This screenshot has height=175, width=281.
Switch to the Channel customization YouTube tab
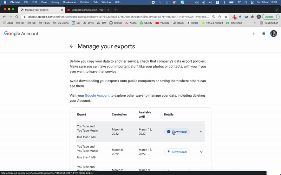[88, 10]
